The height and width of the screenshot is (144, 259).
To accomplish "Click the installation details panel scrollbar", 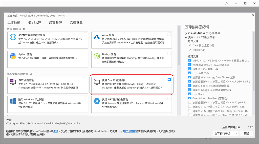I will point(253,61).
